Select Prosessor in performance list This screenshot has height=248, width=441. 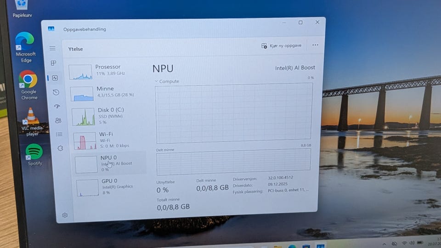[x=106, y=71]
